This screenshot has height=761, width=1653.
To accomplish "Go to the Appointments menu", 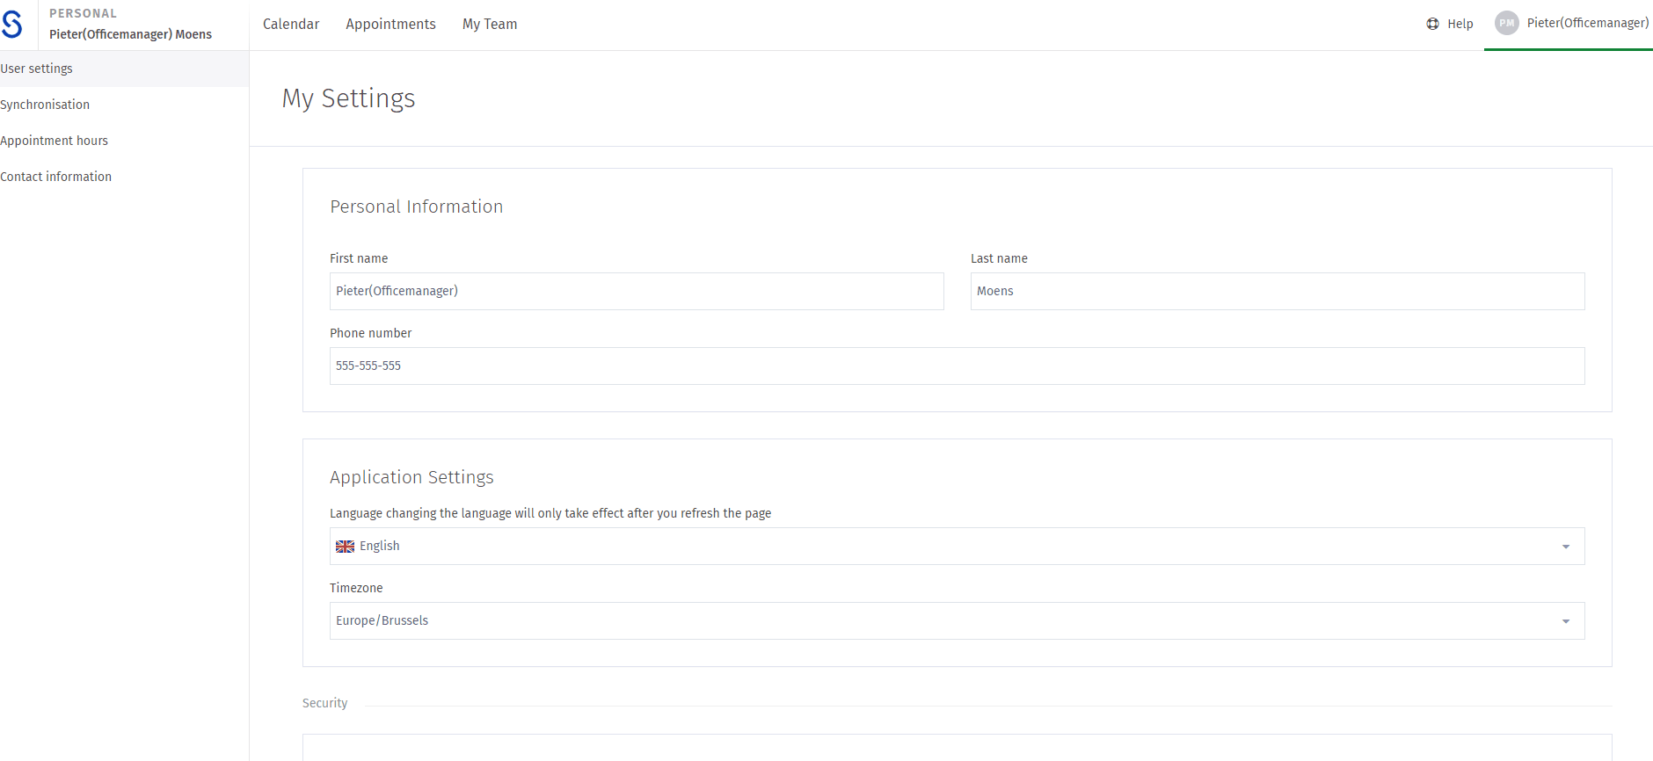I will (x=390, y=25).
